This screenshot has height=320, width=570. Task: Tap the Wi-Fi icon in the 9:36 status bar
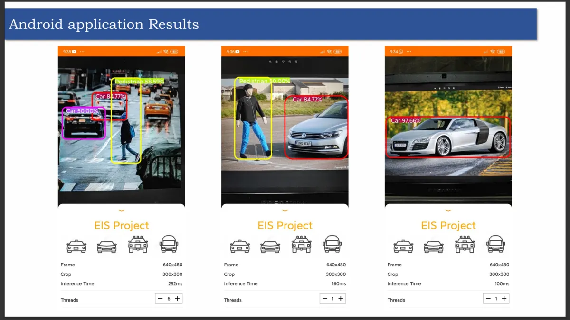(329, 51)
